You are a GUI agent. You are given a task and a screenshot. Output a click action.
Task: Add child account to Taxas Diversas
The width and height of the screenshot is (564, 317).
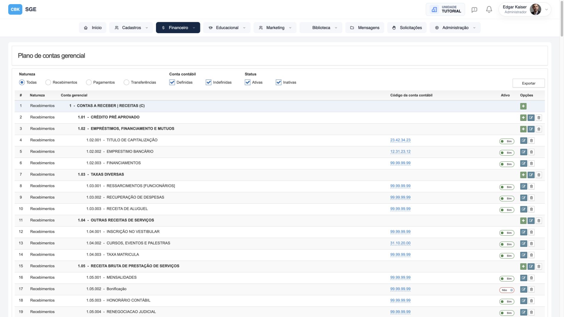[523, 175]
